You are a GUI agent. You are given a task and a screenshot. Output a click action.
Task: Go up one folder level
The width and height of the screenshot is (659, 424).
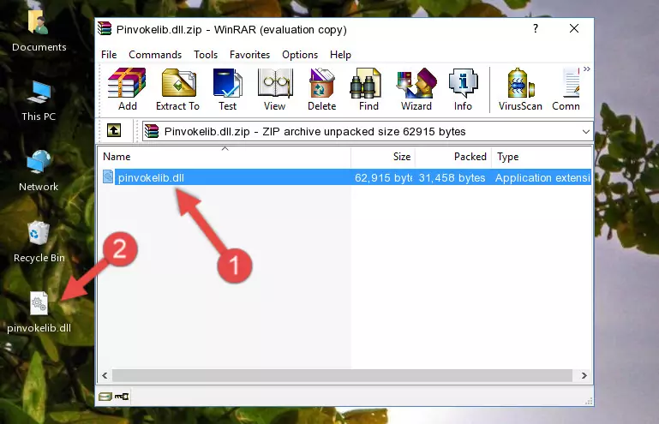(x=114, y=131)
